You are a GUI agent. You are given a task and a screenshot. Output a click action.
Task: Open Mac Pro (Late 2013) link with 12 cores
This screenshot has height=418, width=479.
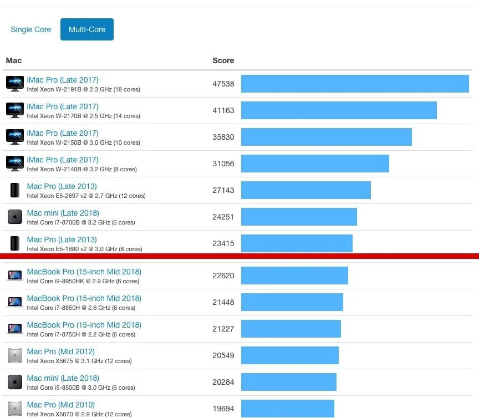[x=62, y=186]
